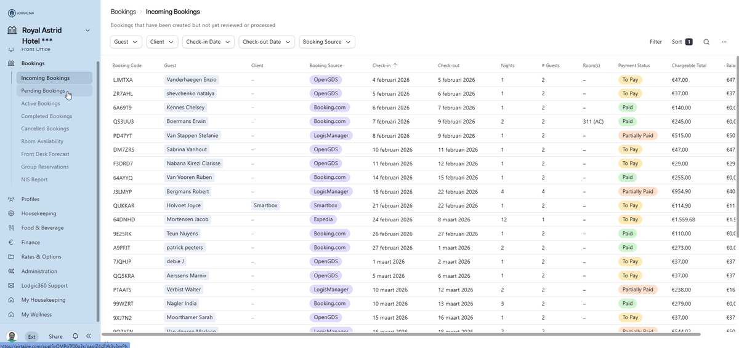The height and width of the screenshot is (348, 739).
Task: Click the Booking Code column header
Action: click(x=127, y=65)
